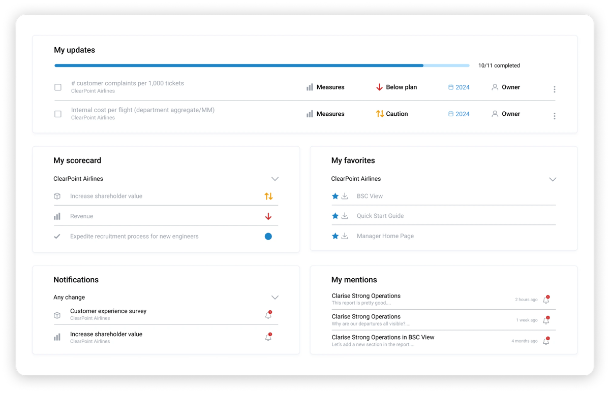Click the bell icon for the 1 week ago mention
Viewport: 610px width, 393px height.
click(546, 320)
